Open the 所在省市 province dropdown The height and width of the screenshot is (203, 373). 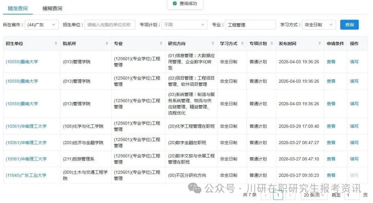[x=41, y=24]
